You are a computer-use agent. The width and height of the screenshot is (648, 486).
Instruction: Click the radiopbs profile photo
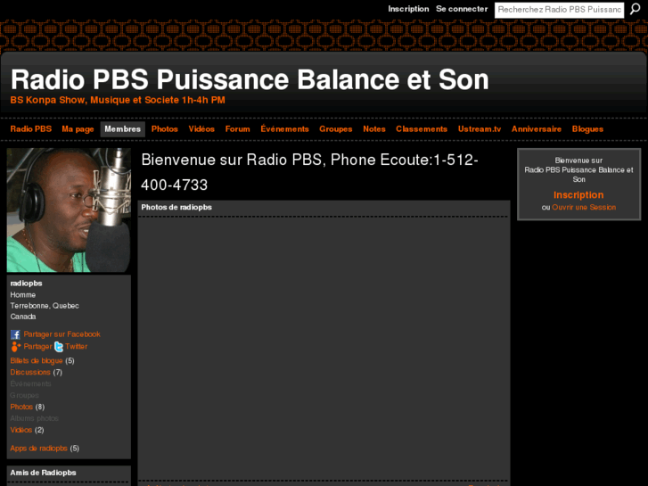tap(69, 210)
